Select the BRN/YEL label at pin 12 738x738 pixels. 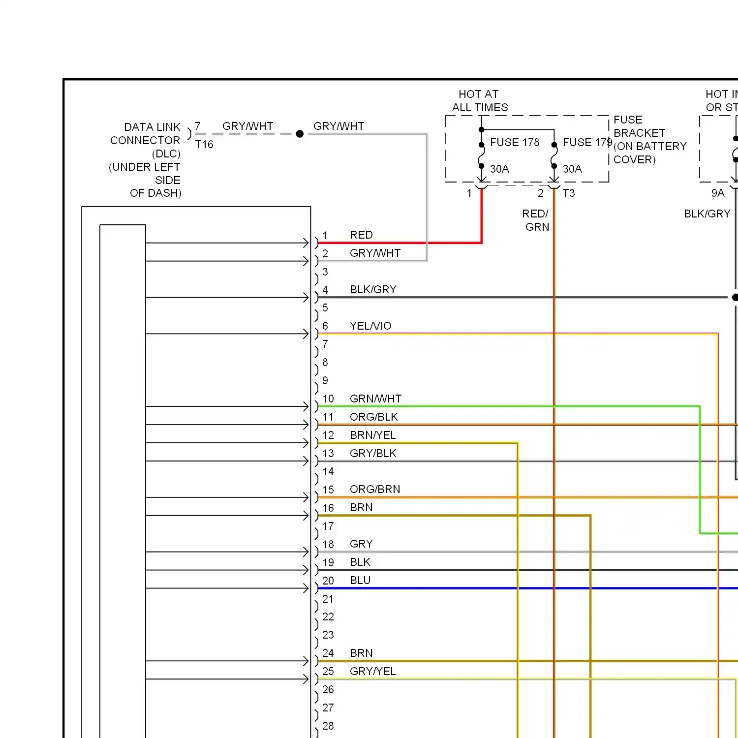[x=372, y=435]
